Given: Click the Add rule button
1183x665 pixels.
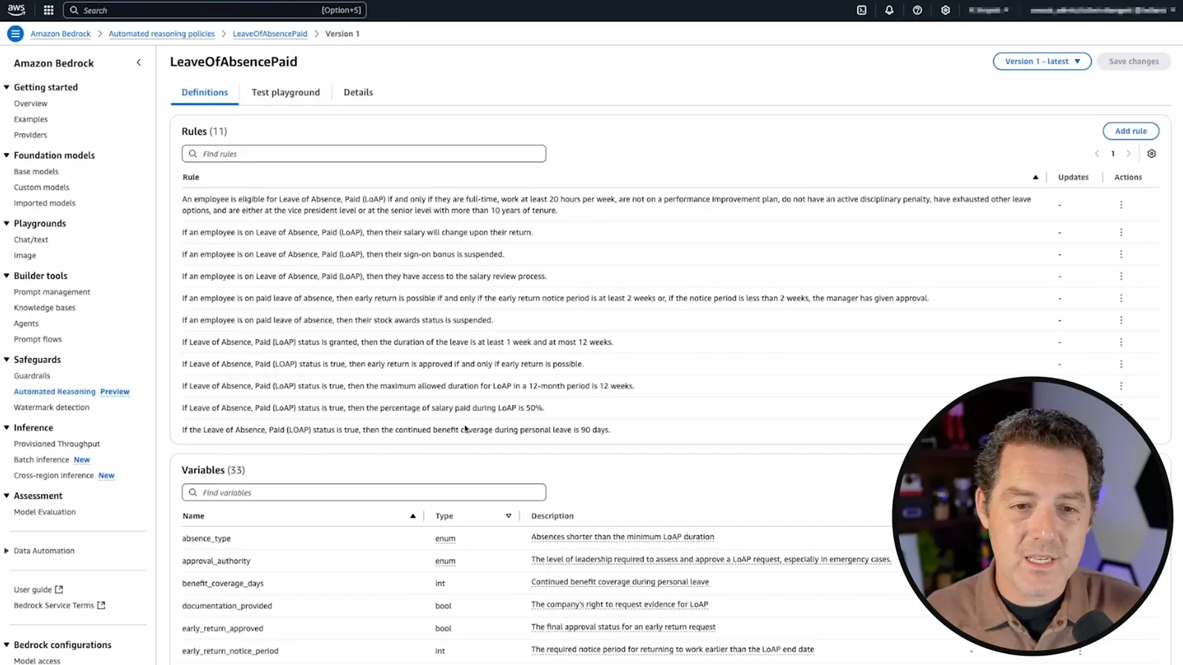Looking at the screenshot, I should (1131, 131).
